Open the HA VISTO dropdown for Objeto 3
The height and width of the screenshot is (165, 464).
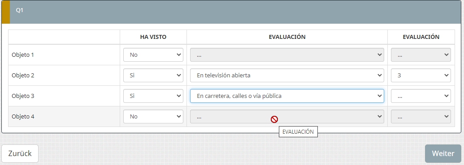click(153, 96)
